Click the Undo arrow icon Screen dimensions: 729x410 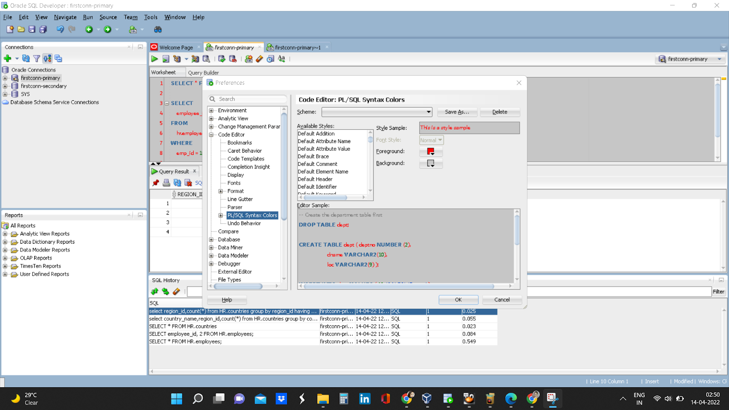60,30
